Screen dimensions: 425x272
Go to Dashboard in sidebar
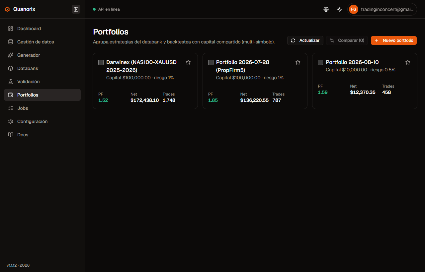(x=42, y=29)
